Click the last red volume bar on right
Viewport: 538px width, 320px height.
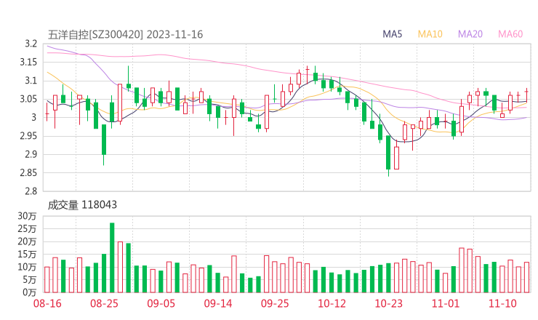coord(526,277)
